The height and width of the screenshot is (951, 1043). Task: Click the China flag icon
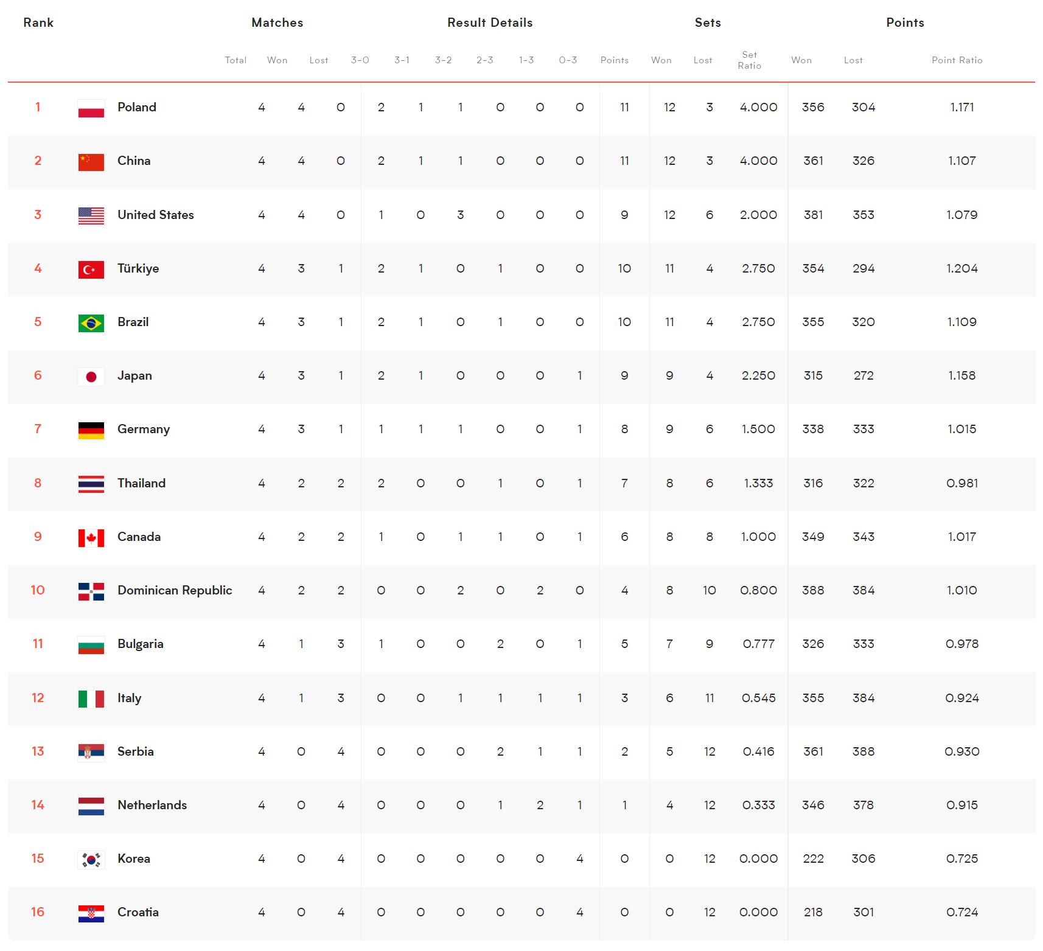click(91, 162)
